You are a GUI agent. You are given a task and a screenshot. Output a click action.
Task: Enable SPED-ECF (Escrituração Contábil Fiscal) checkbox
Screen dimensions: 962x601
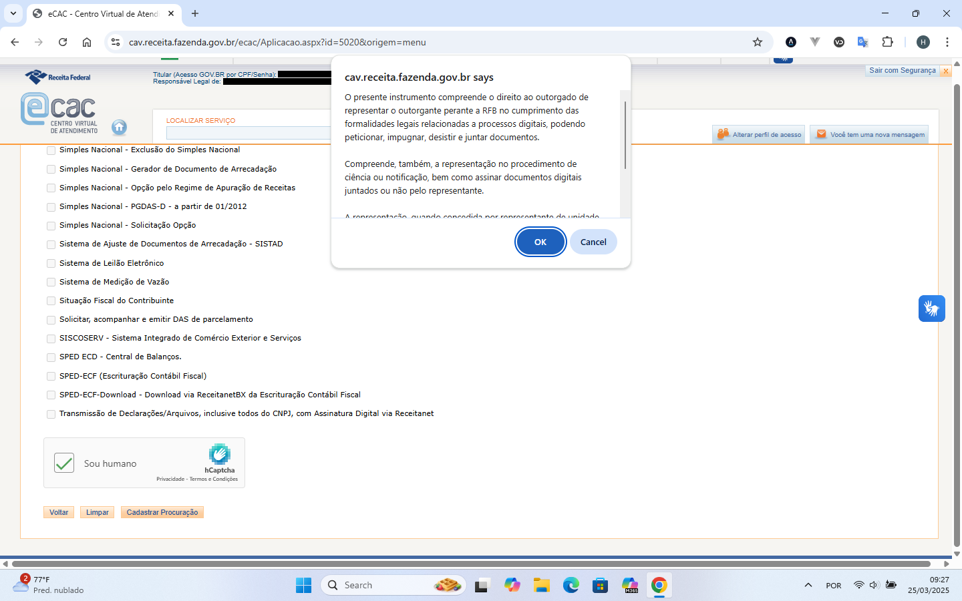coord(51,377)
